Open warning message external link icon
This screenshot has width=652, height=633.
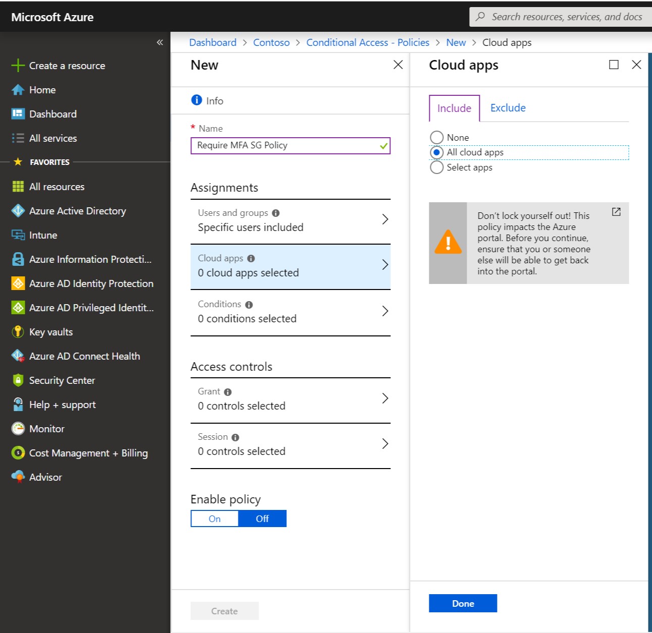[616, 212]
